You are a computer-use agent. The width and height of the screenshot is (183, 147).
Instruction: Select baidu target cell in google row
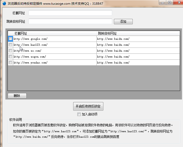(138, 39)
